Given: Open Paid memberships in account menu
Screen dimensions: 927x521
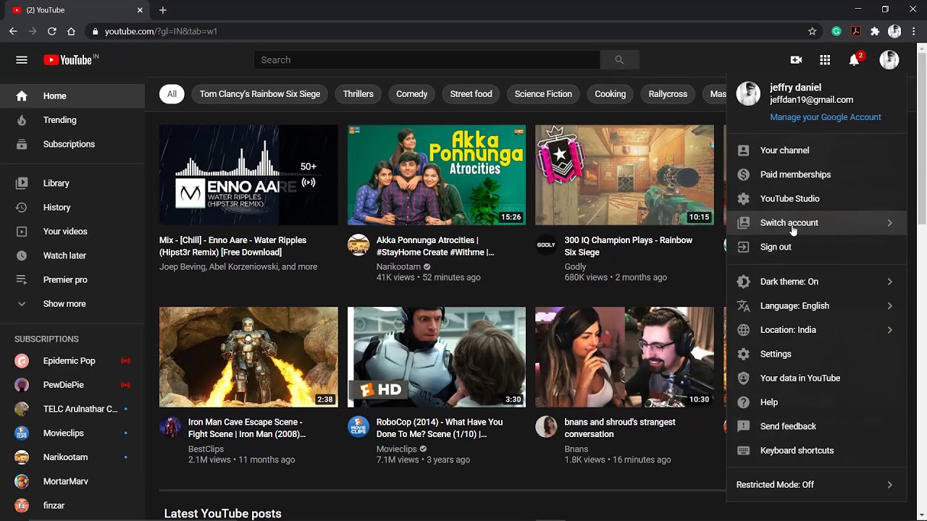Looking at the screenshot, I should [x=816, y=174].
